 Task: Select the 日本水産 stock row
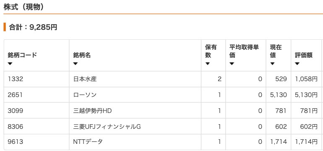pyautogui.click(x=163, y=79)
